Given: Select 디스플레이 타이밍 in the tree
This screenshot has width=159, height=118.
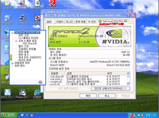Looking at the screenshot, I should tap(28, 38).
